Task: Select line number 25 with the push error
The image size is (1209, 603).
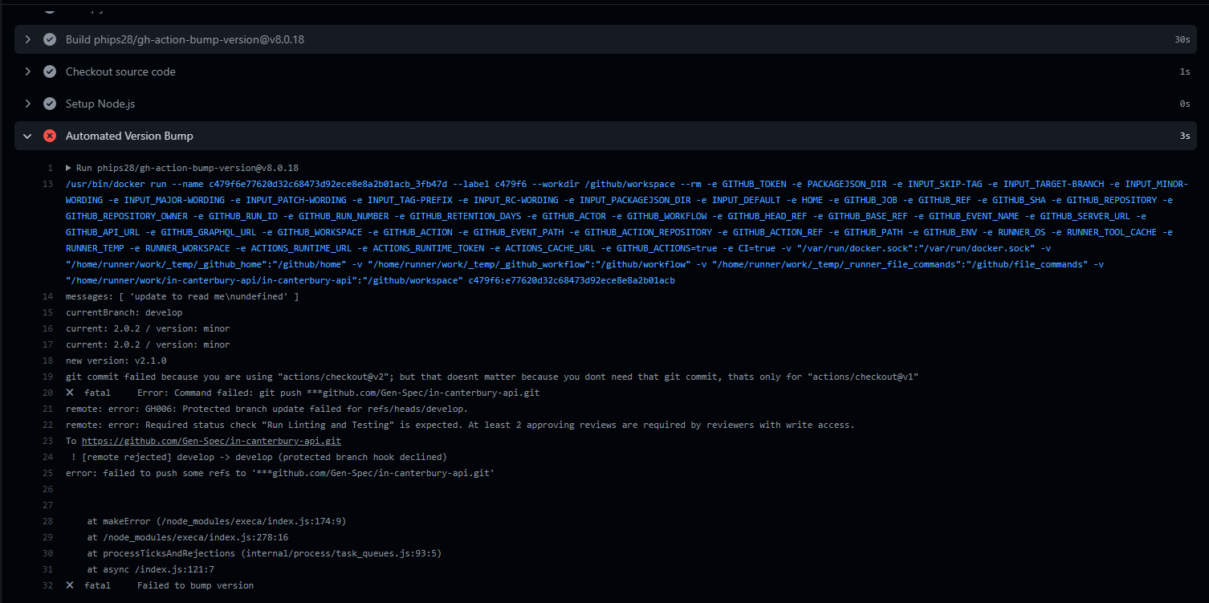Action: coord(47,472)
